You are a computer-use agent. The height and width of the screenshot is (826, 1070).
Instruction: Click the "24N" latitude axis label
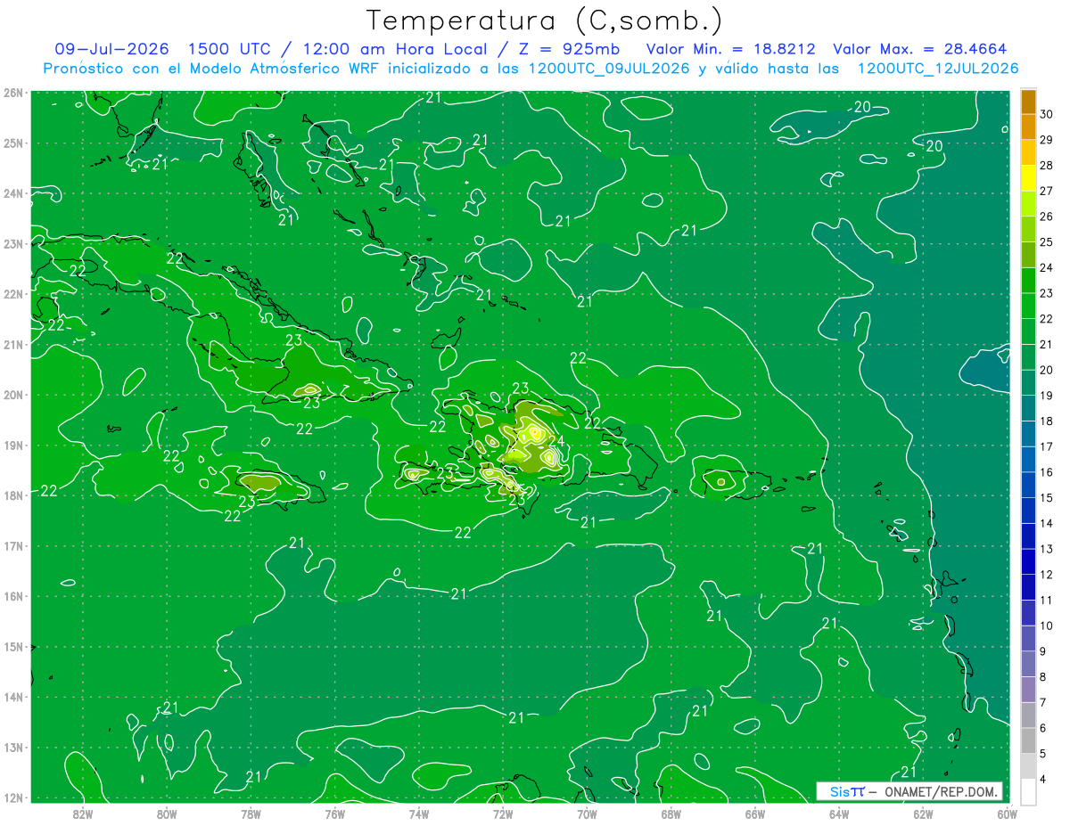point(13,193)
